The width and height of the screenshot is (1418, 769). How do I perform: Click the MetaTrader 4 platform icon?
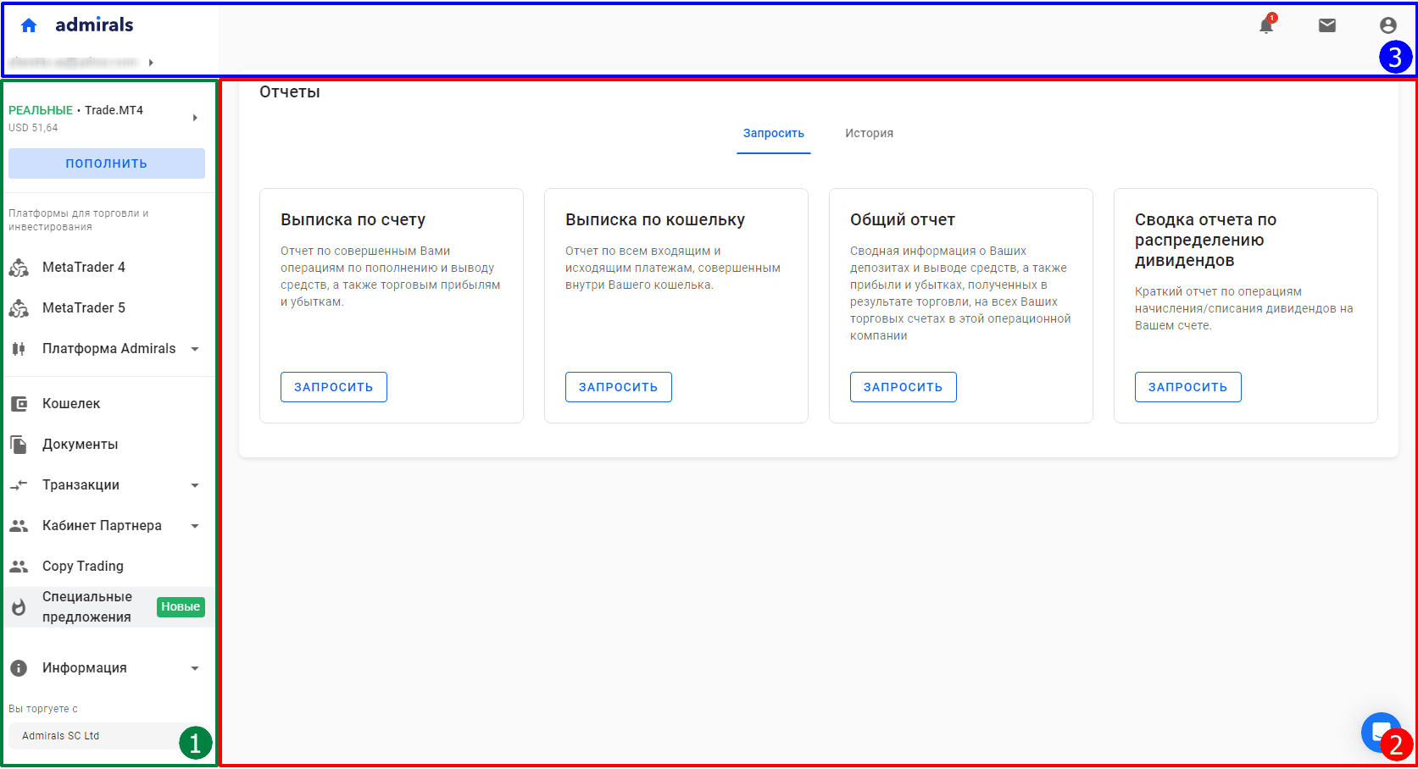[x=19, y=268]
